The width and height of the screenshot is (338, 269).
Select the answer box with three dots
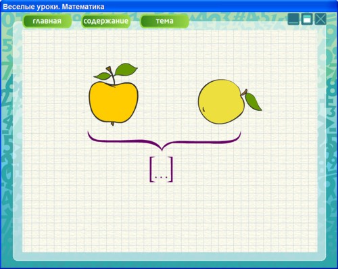(162, 169)
